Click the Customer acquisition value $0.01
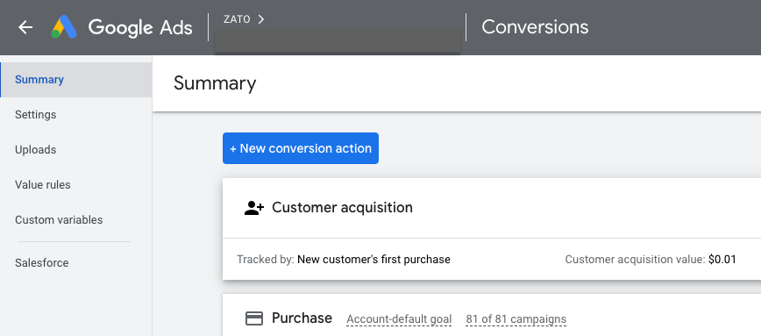The width and height of the screenshot is (761, 336). point(722,260)
